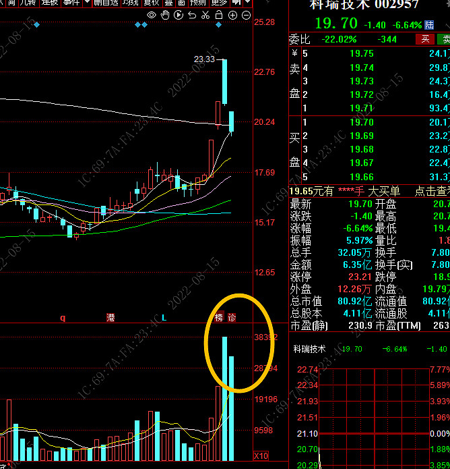
Task: Click the 预测 toolbar button
Action: (195, 3)
